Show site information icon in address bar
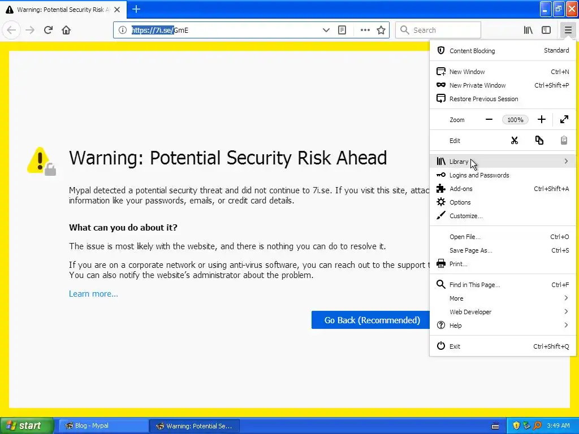579x434 pixels. (x=123, y=30)
